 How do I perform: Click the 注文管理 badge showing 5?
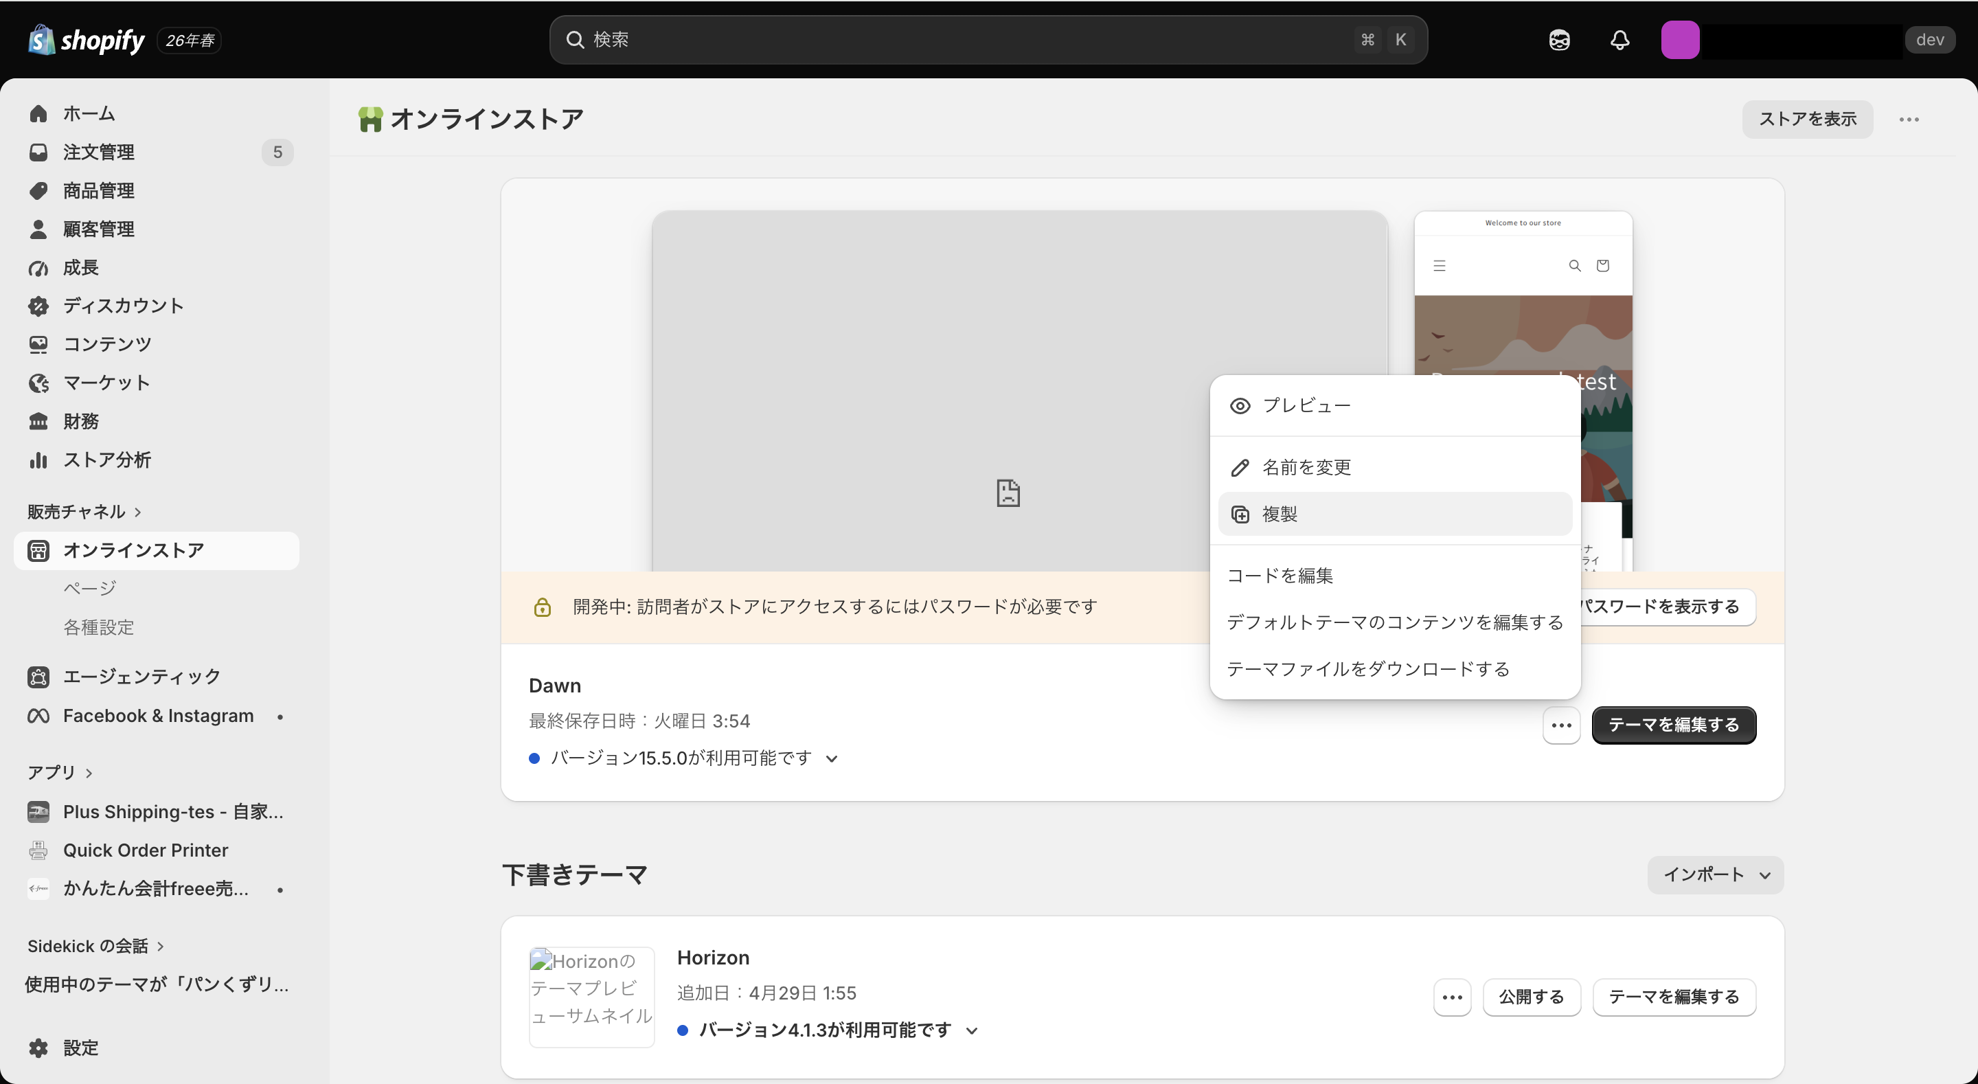coord(277,152)
